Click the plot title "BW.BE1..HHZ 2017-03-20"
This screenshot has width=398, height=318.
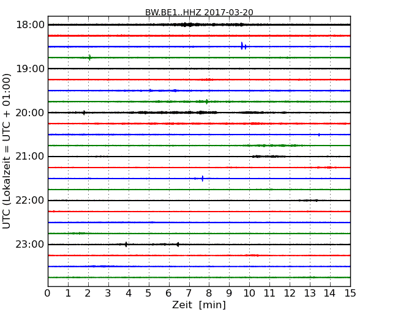point(199,12)
